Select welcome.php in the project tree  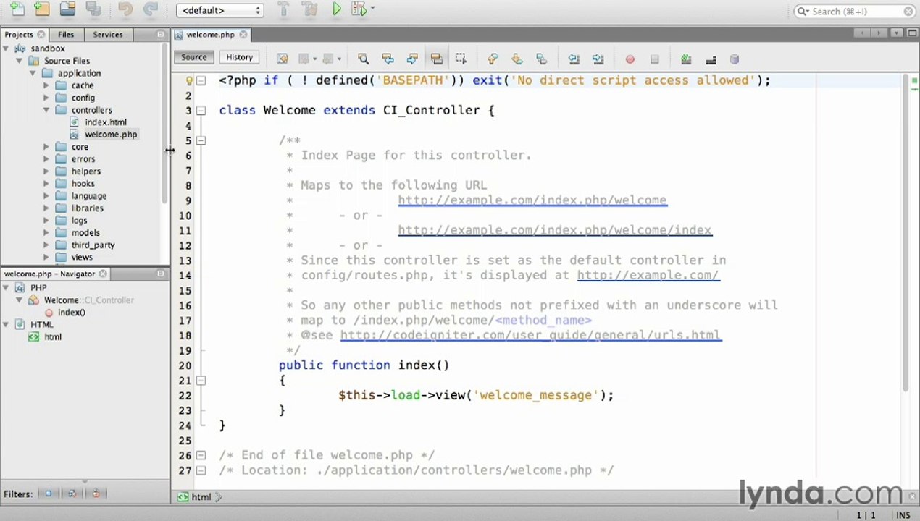[110, 135]
